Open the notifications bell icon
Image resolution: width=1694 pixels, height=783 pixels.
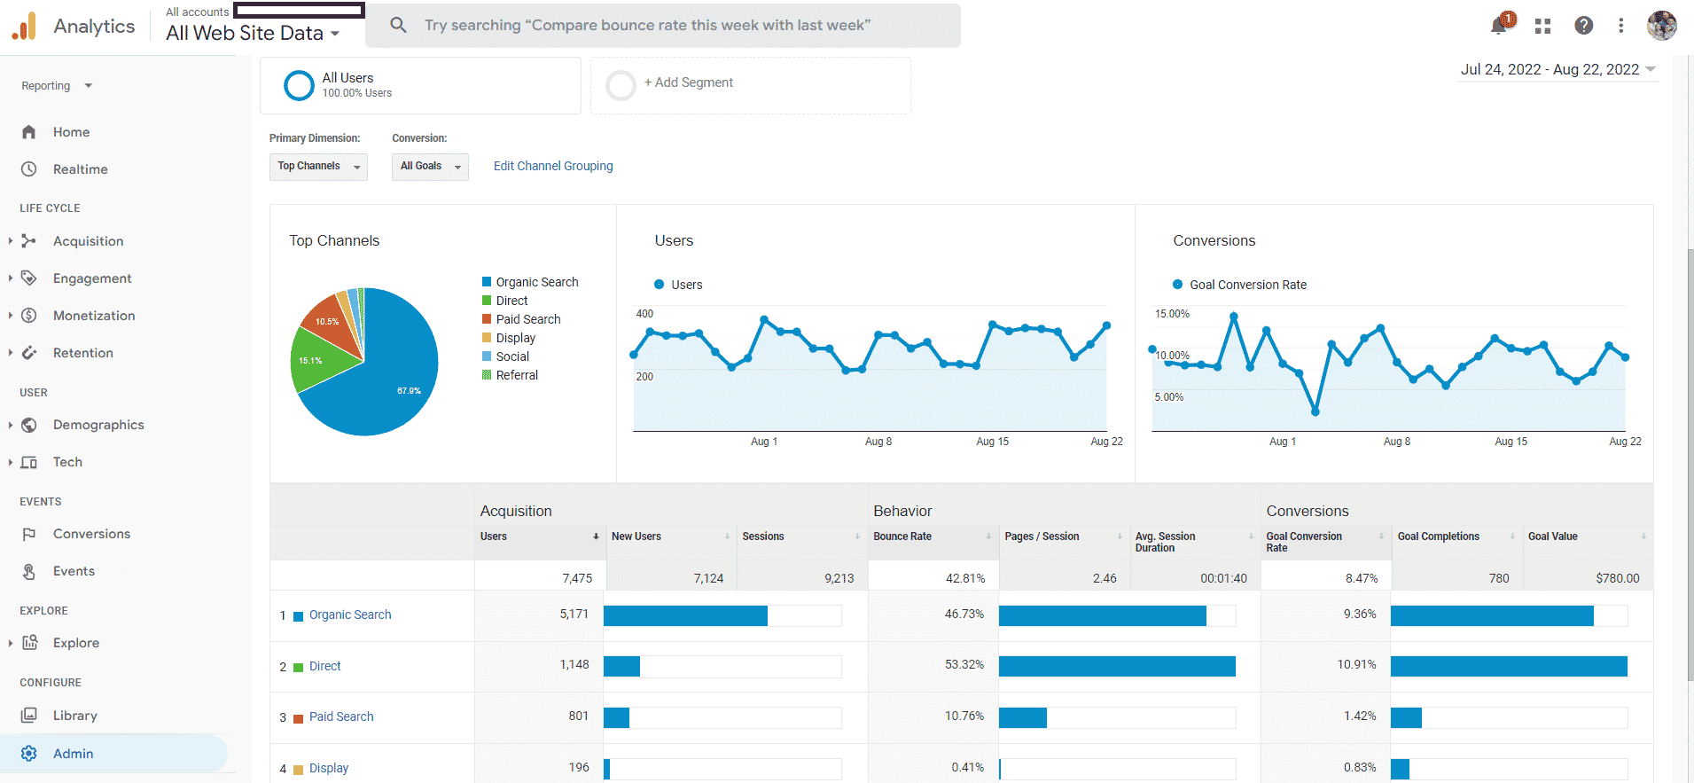coord(1499,25)
